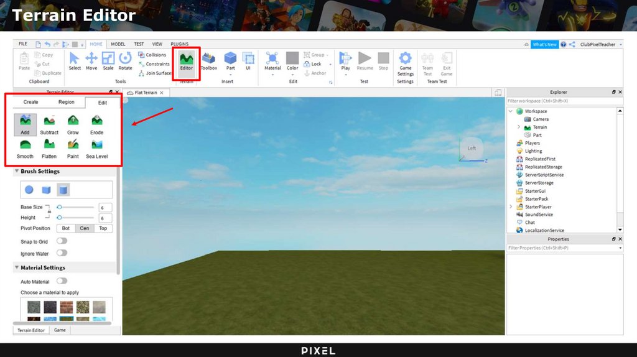
Task: Click the help question mark icon
Action: pyautogui.click(x=564, y=44)
